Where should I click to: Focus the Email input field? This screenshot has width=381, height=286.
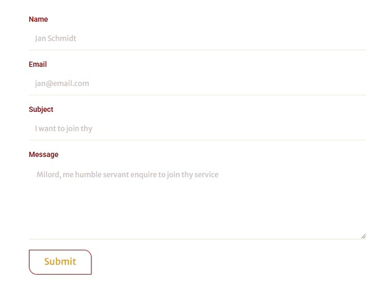(197, 83)
